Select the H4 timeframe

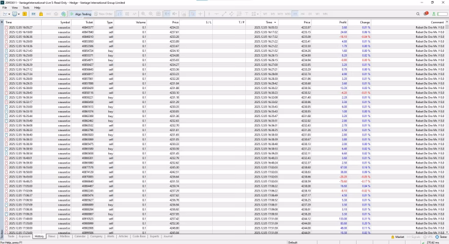pos(303,13)
